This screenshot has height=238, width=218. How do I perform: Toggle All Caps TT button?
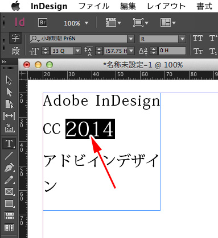198,39
